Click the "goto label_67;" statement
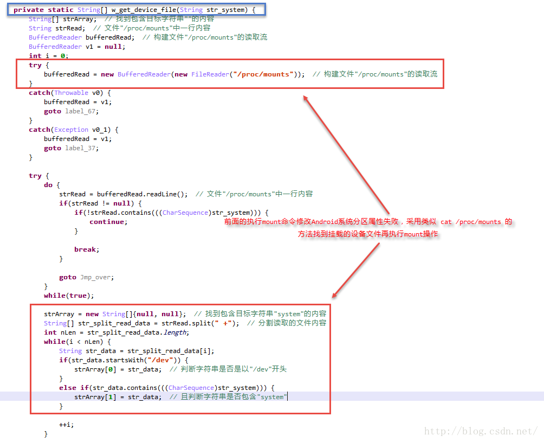Screen dimensions: 544x442 [71, 111]
